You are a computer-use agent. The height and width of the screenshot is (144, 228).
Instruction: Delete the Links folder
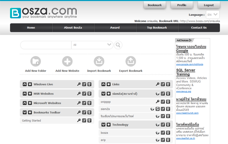click(x=168, y=84)
